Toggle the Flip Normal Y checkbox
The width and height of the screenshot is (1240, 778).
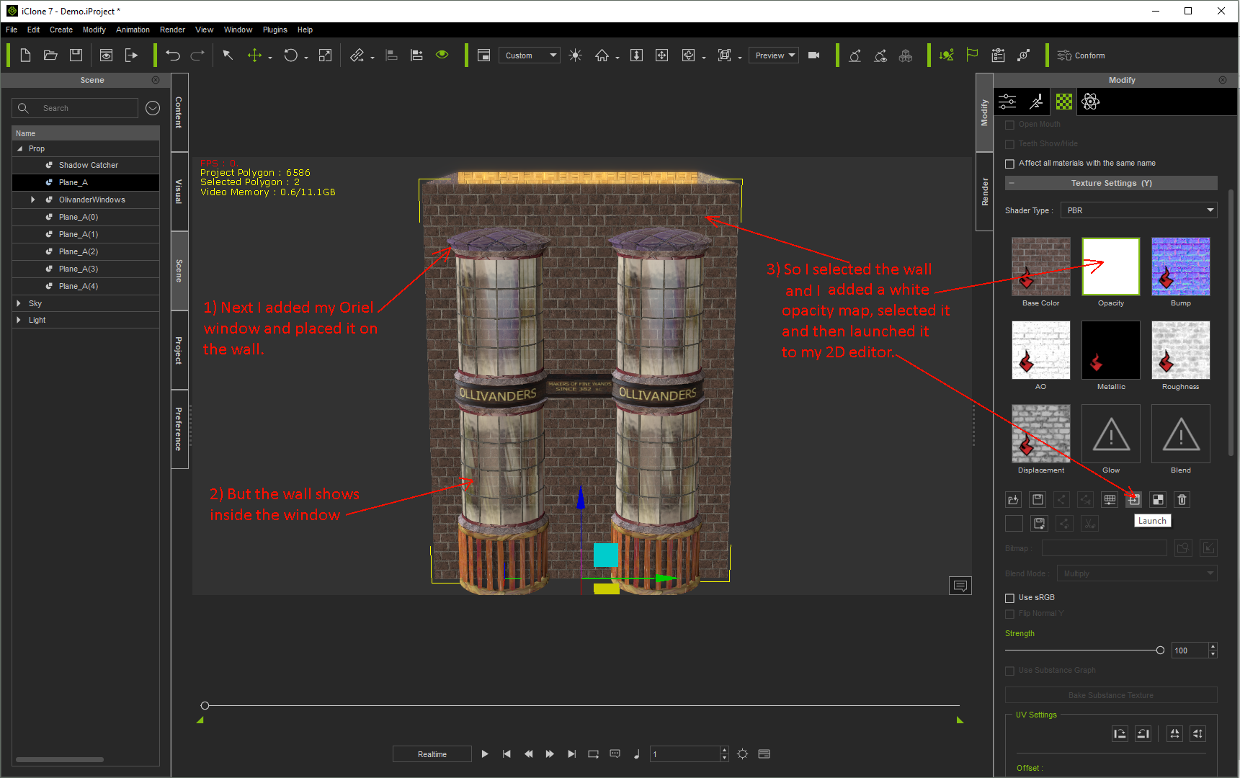click(x=1009, y=614)
